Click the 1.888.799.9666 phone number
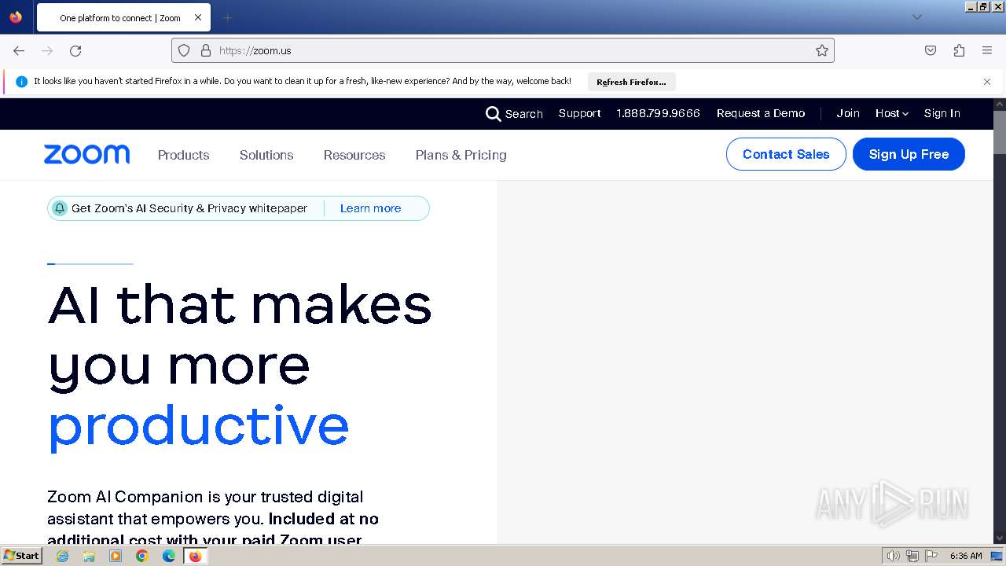This screenshot has height=566, width=1006. pyautogui.click(x=658, y=113)
